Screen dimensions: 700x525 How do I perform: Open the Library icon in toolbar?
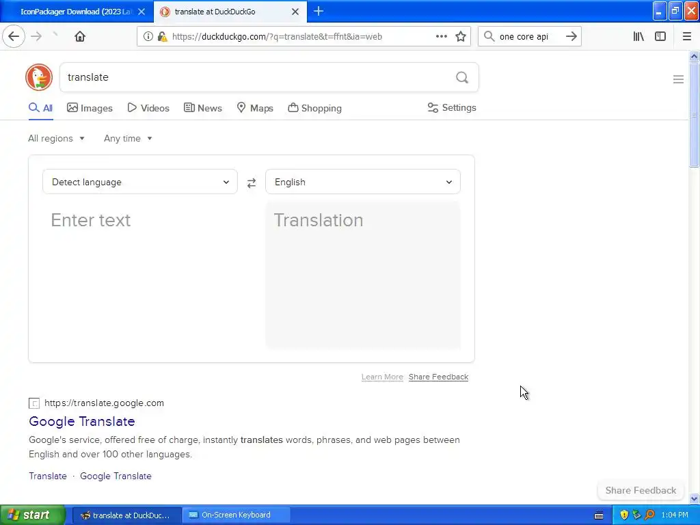[638, 36]
